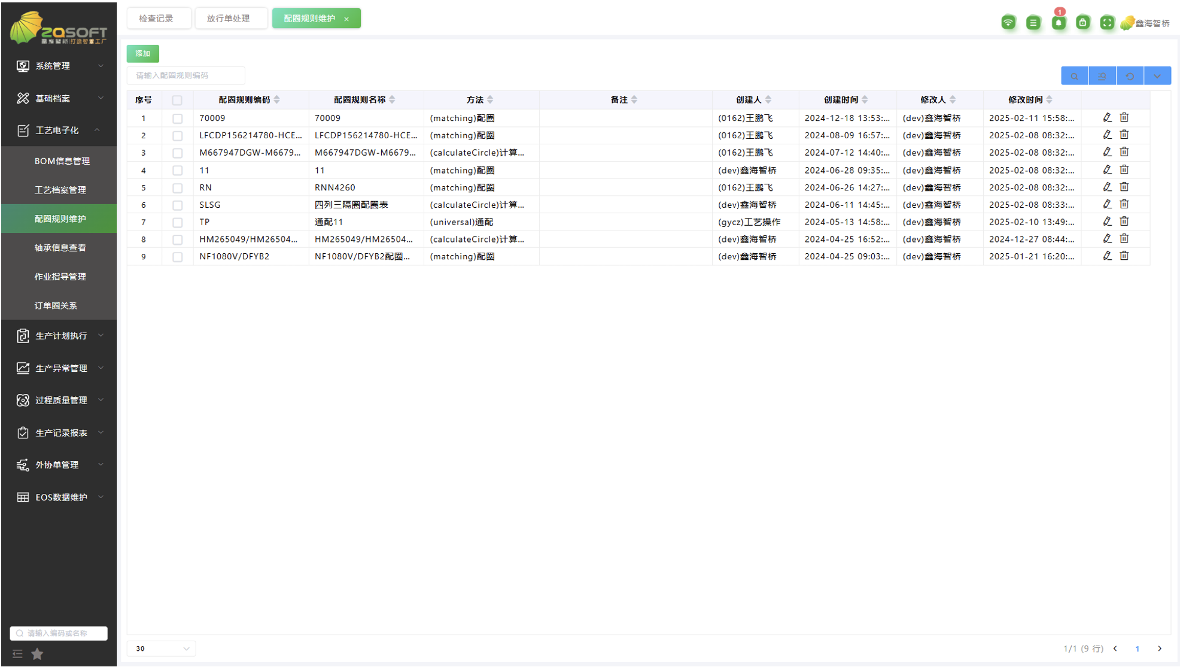The image size is (1180, 667).
Task: Expand the 过程质量管理 sidebar menu
Action: pyautogui.click(x=59, y=400)
